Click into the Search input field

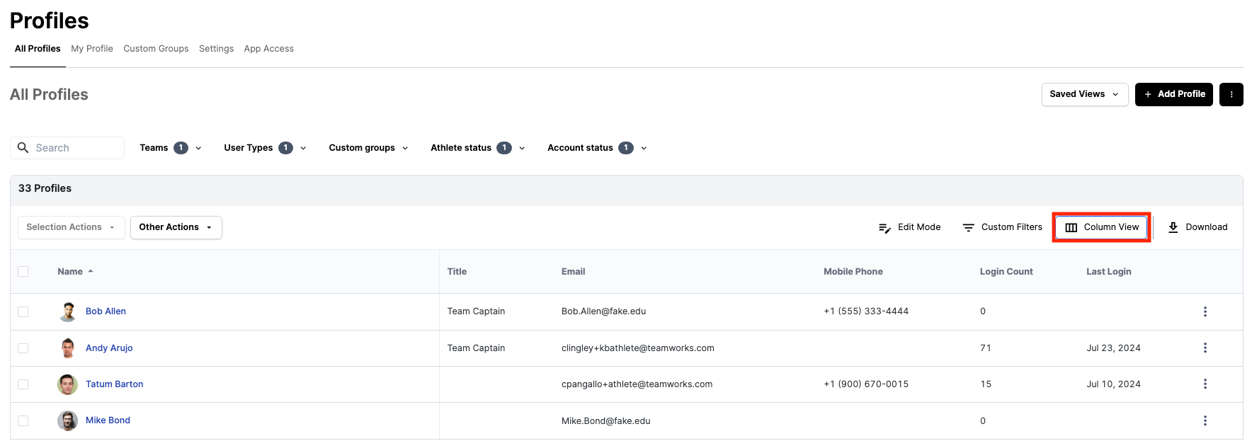pos(67,148)
